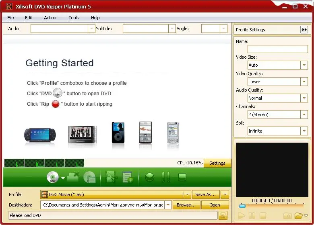Viewport: 314px width, 225px height.
Task: Expand the Audio combo box
Action: (91, 29)
